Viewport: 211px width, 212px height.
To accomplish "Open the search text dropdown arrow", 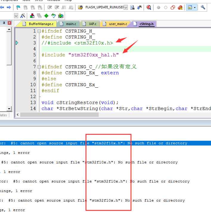I will (126, 7).
